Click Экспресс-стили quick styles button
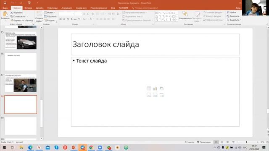Viewport: 269px width, 151px height. point(197,16)
